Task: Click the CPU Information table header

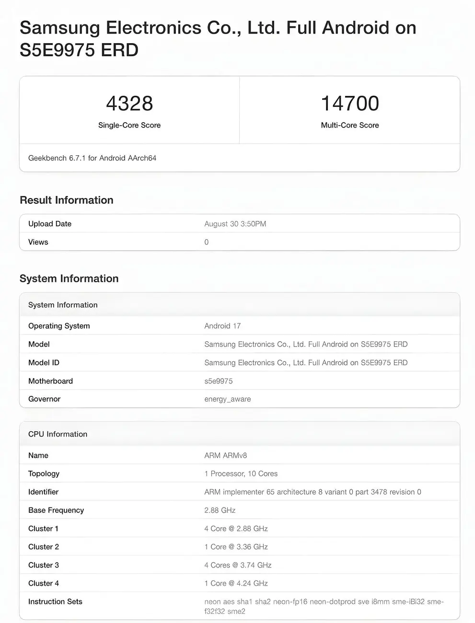Action: pyautogui.click(x=240, y=434)
